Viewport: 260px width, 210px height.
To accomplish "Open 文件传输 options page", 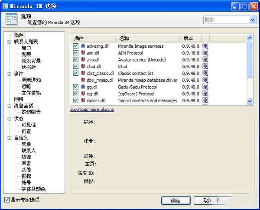I will (x=31, y=93).
